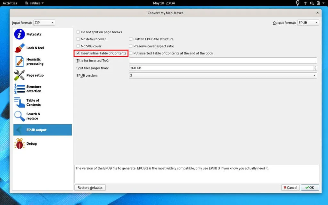Screen dimensions: 328x205
Task: Open the EPUB version dropdown
Action: (223, 76)
